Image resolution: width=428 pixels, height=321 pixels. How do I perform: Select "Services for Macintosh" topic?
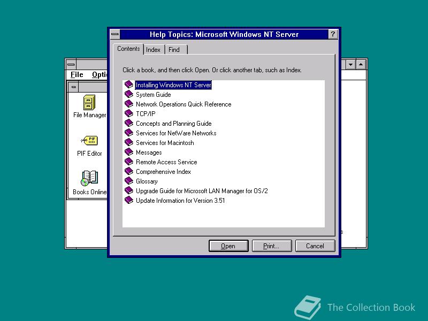[x=165, y=143]
